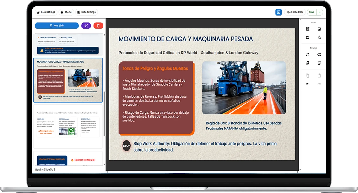Start presentation with blue play icon

pyautogui.click(x=279, y=12)
